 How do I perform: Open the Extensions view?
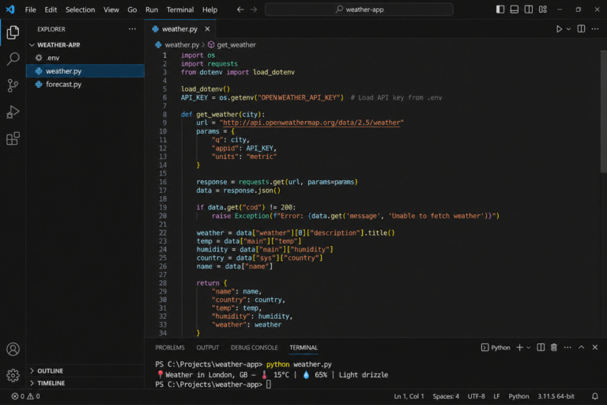[x=13, y=138]
